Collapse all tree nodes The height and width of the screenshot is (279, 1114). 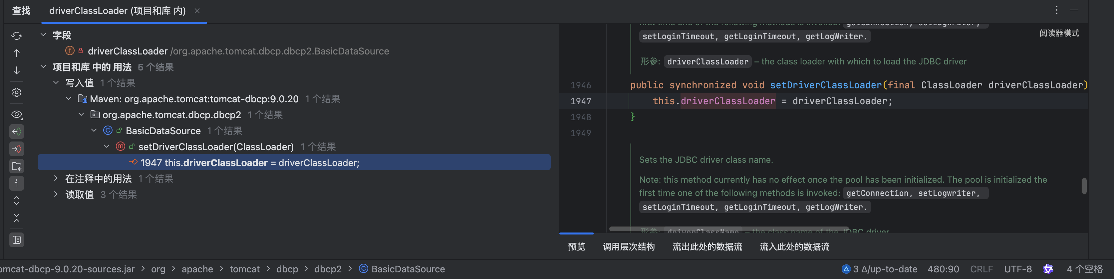[16, 218]
